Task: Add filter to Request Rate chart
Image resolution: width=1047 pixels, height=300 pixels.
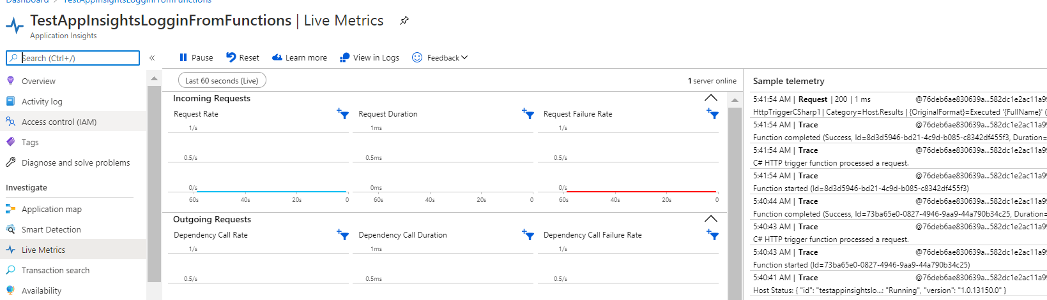Action: 342,113
